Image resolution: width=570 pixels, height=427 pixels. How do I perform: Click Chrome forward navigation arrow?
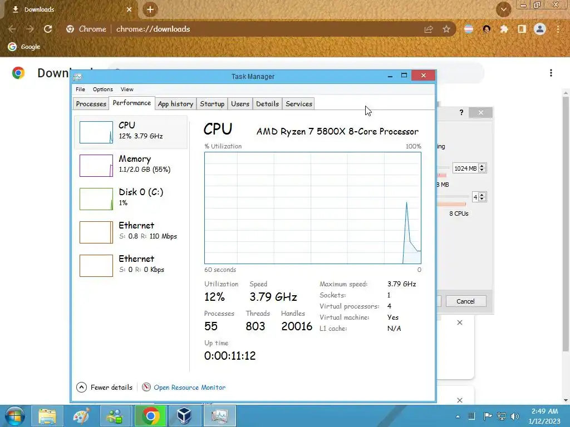click(30, 29)
